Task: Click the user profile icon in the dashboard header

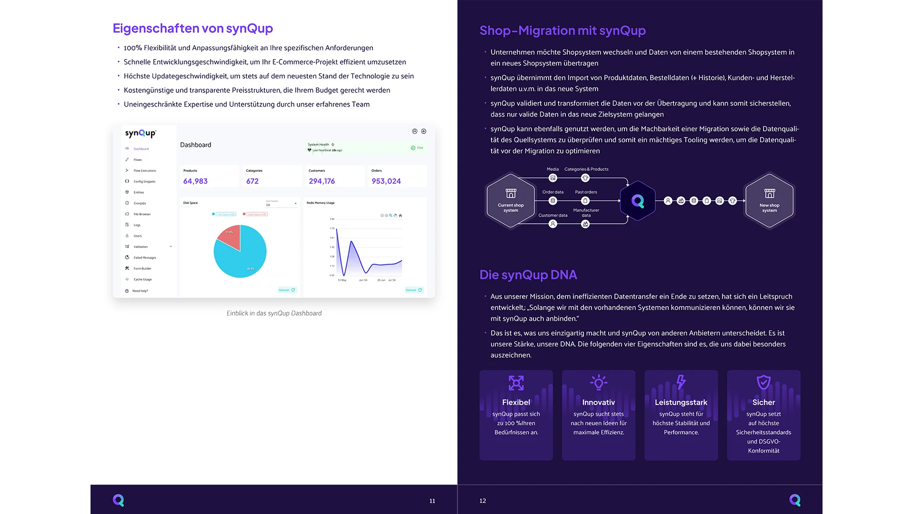Action: point(414,131)
